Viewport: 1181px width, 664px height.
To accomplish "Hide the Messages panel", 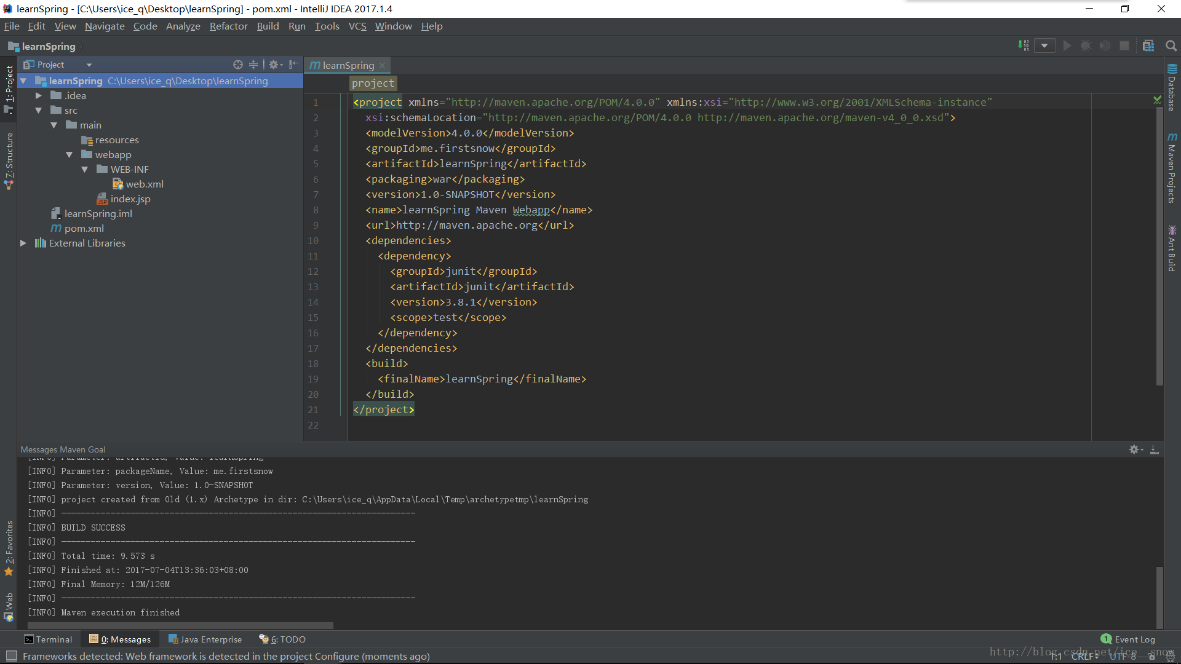I will tap(1155, 450).
